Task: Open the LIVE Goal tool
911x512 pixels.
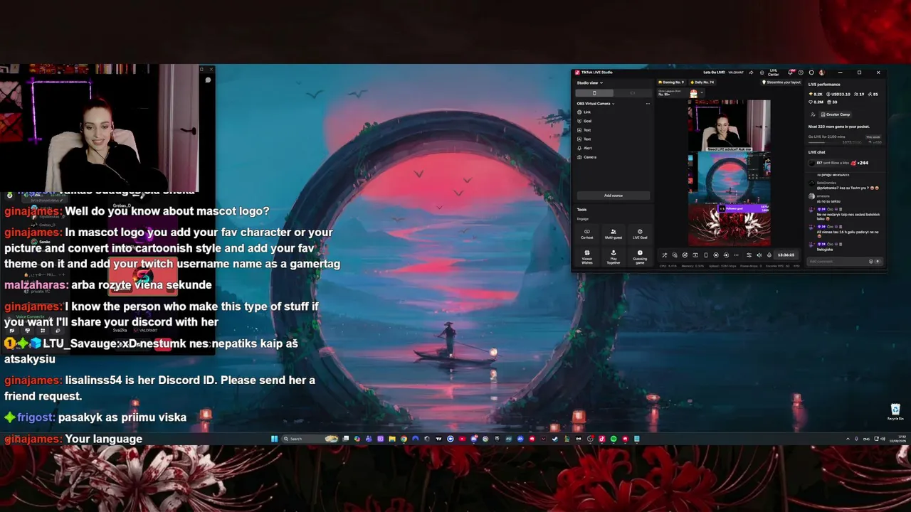Action: [x=640, y=233]
